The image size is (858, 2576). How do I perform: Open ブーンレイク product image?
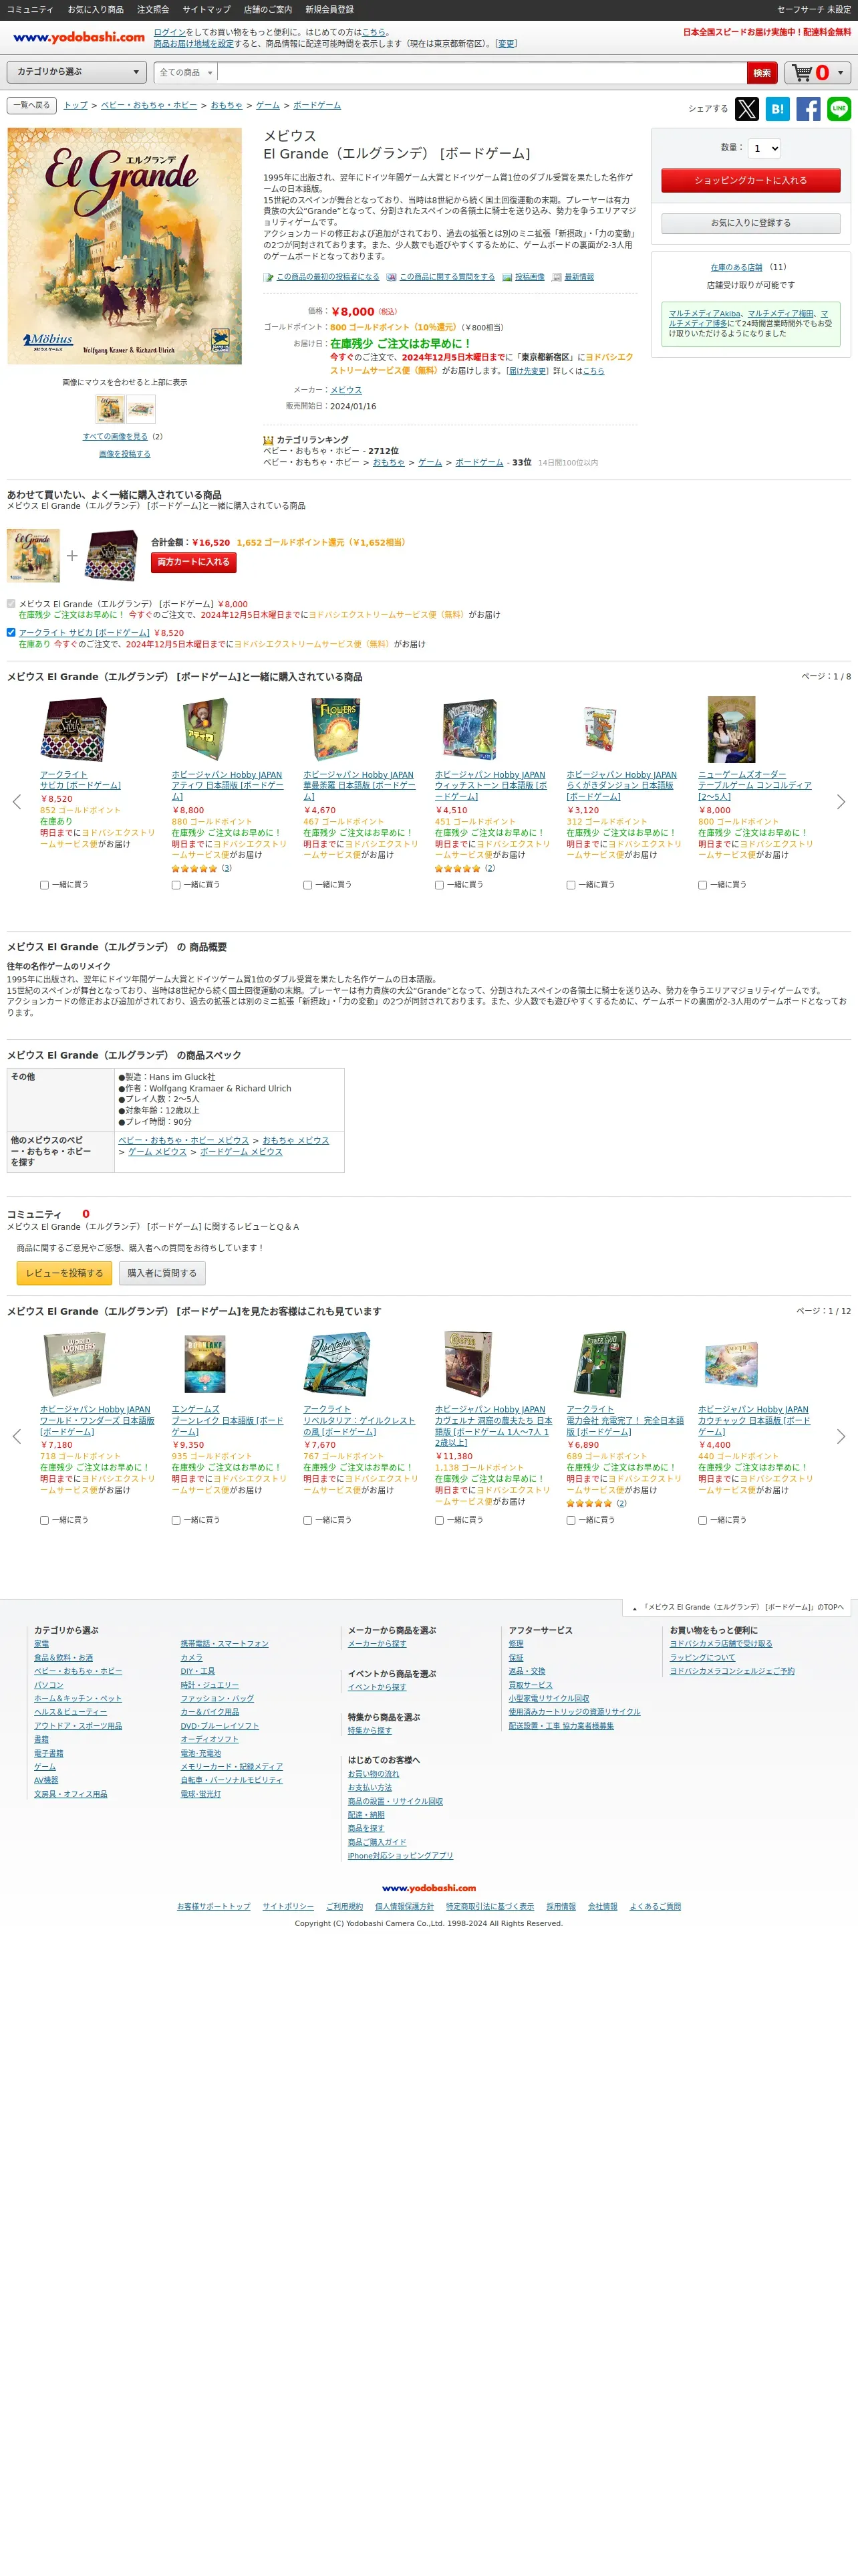[x=204, y=1364]
